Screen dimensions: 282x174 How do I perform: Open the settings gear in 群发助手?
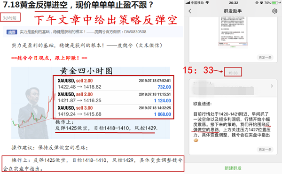(274, 11)
